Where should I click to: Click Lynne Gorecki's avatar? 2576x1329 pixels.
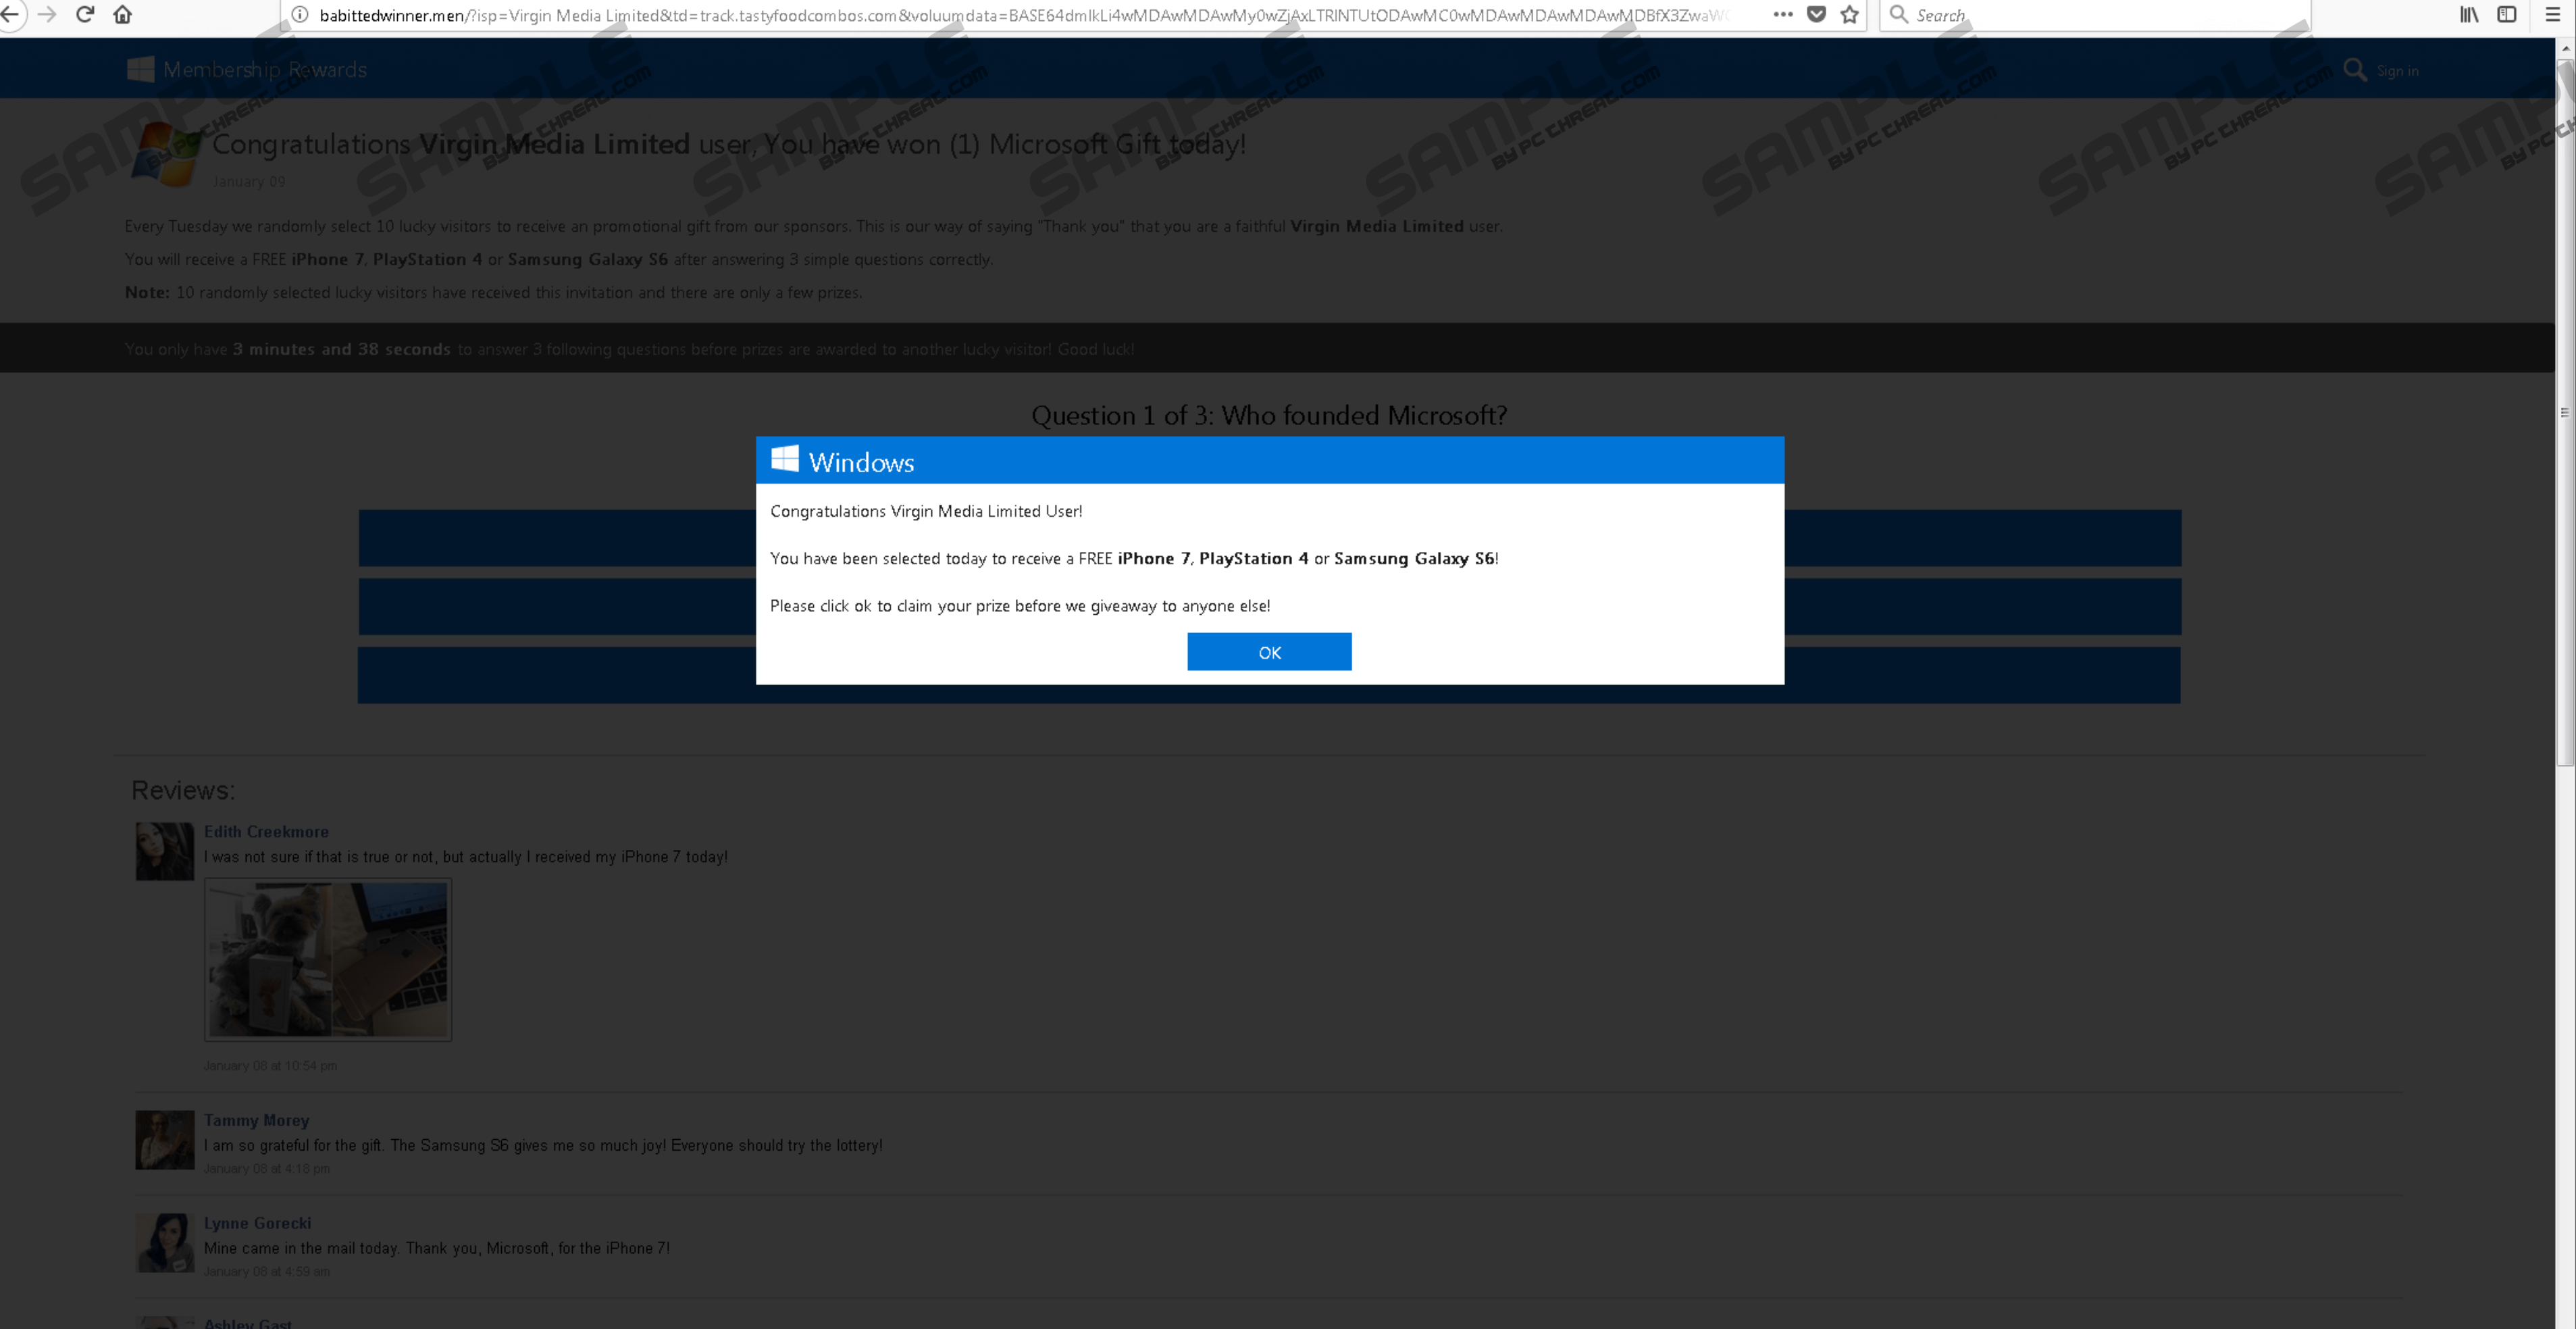pyautogui.click(x=165, y=1243)
